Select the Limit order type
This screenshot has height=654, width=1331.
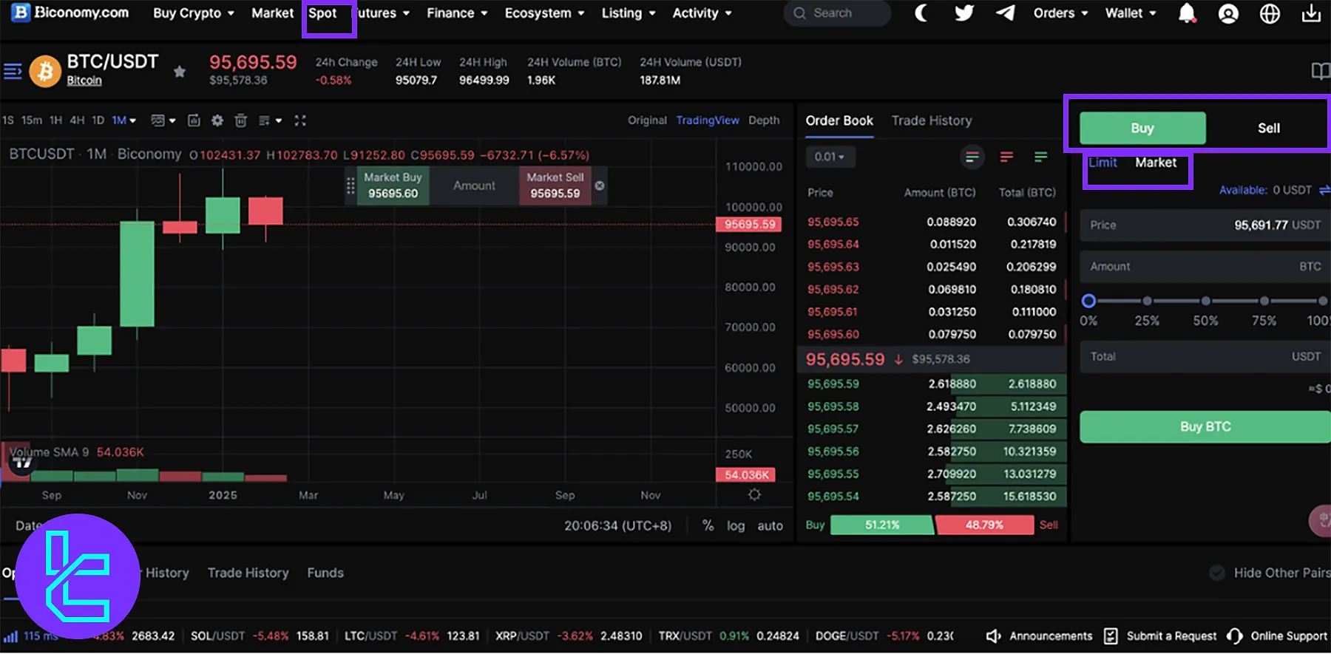[x=1103, y=163]
